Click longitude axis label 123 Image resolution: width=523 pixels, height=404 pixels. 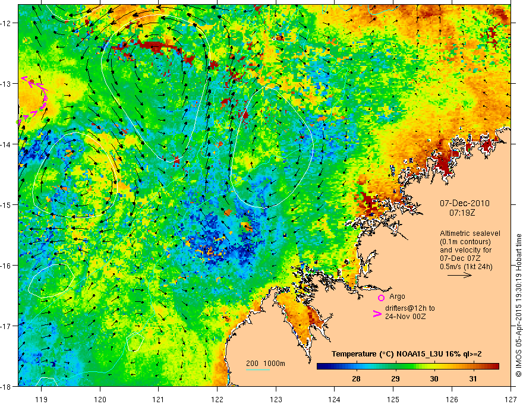click(276, 399)
